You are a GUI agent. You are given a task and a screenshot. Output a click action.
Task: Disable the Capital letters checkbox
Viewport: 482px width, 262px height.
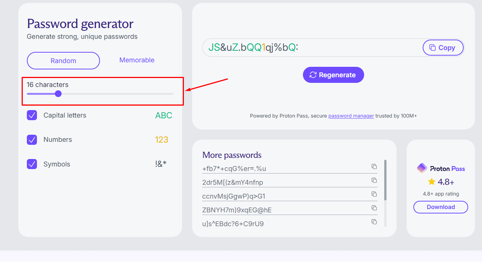pos(32,115)
